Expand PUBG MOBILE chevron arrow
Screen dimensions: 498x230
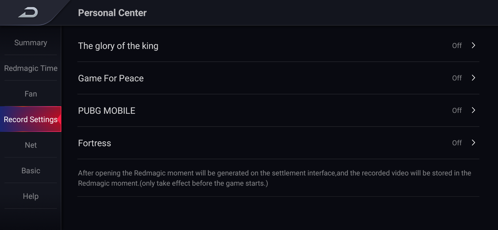click(473, 110)
